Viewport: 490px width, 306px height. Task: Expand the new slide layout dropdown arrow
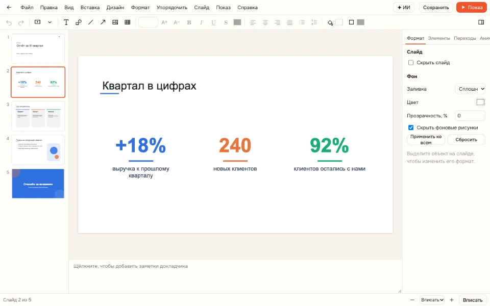point(50,22)
